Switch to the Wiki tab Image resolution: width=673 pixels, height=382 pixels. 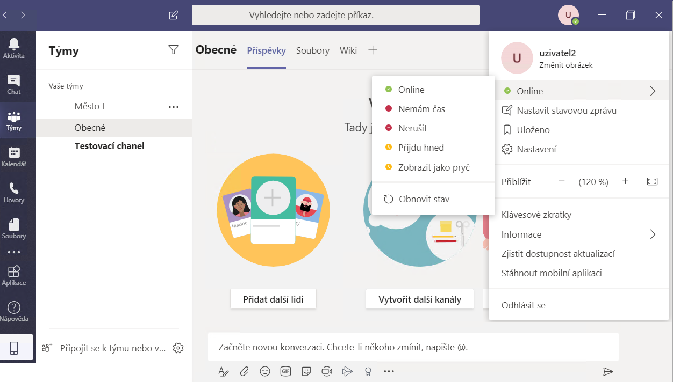pyautogui.click(x=348, y=50)
